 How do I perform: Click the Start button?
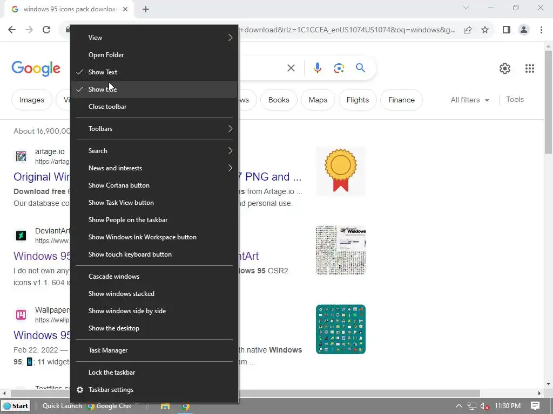click(16, 406)
